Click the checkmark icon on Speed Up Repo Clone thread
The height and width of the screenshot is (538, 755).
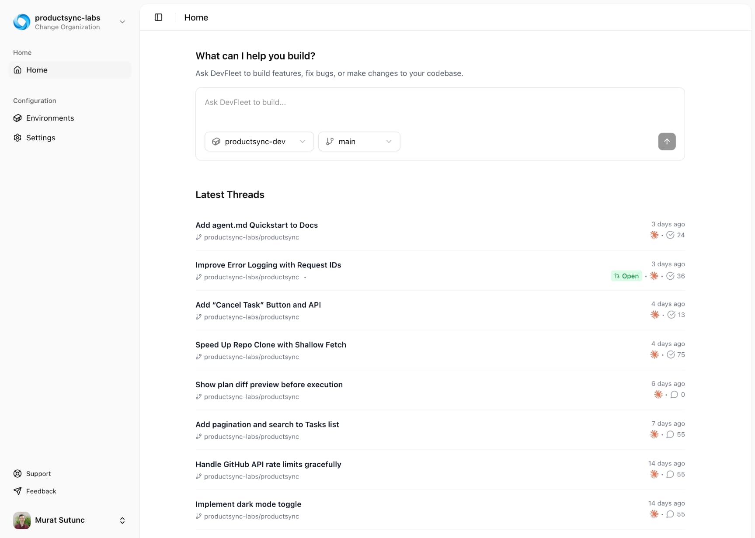point(671,354)
